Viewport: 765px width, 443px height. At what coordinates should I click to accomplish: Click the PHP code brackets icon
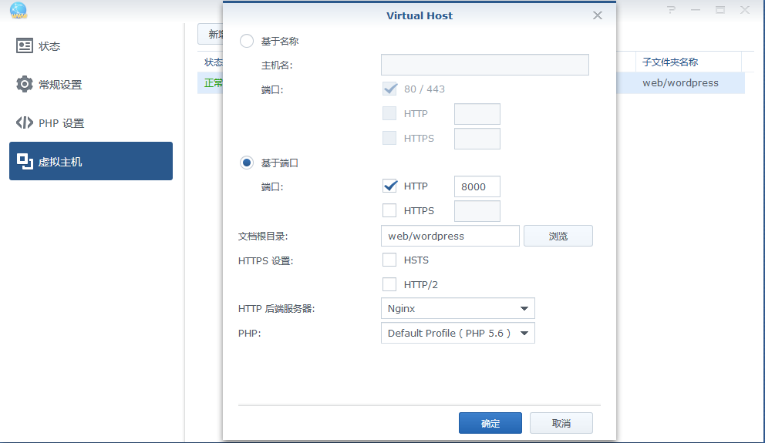click(25, 122)
